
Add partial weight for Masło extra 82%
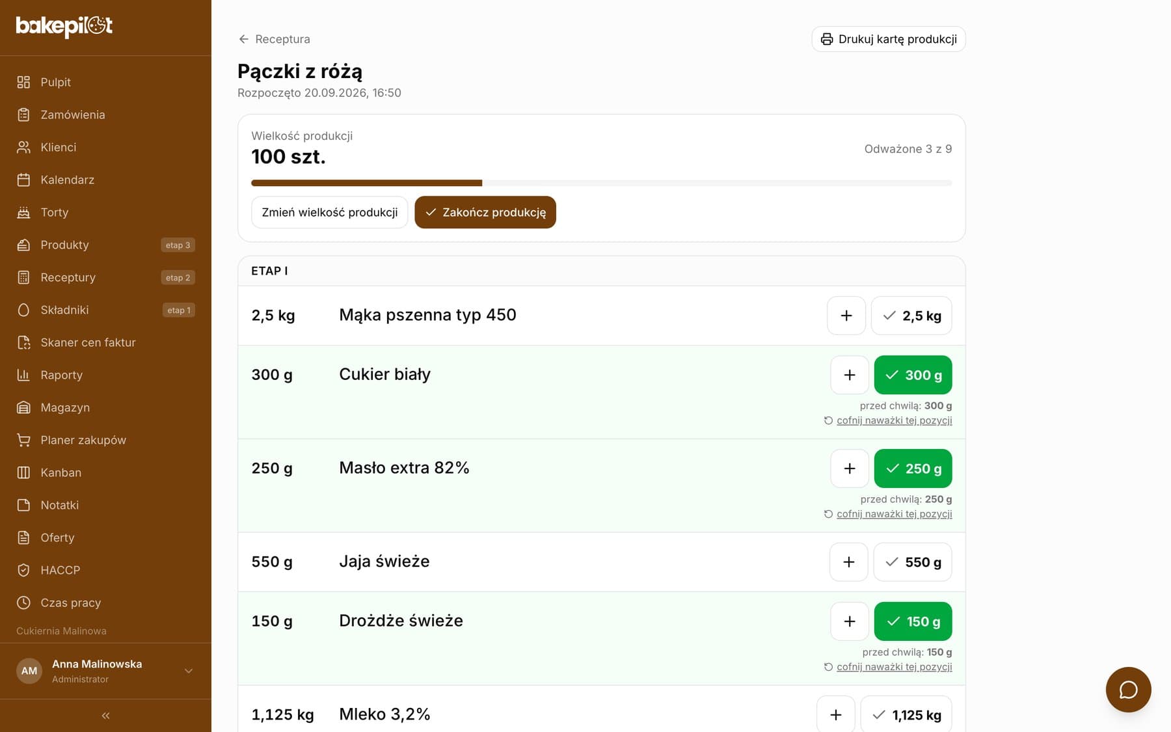point(850,468)
